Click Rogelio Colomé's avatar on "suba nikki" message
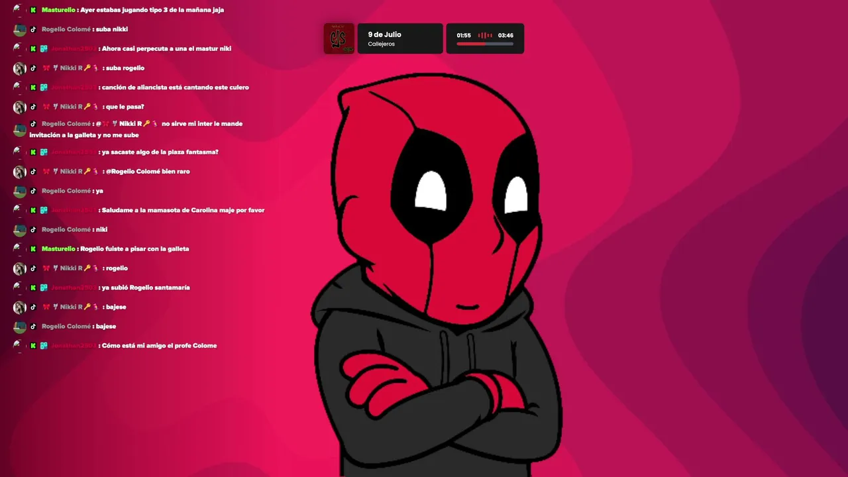The image size is (848, 477). pos(20,30)
